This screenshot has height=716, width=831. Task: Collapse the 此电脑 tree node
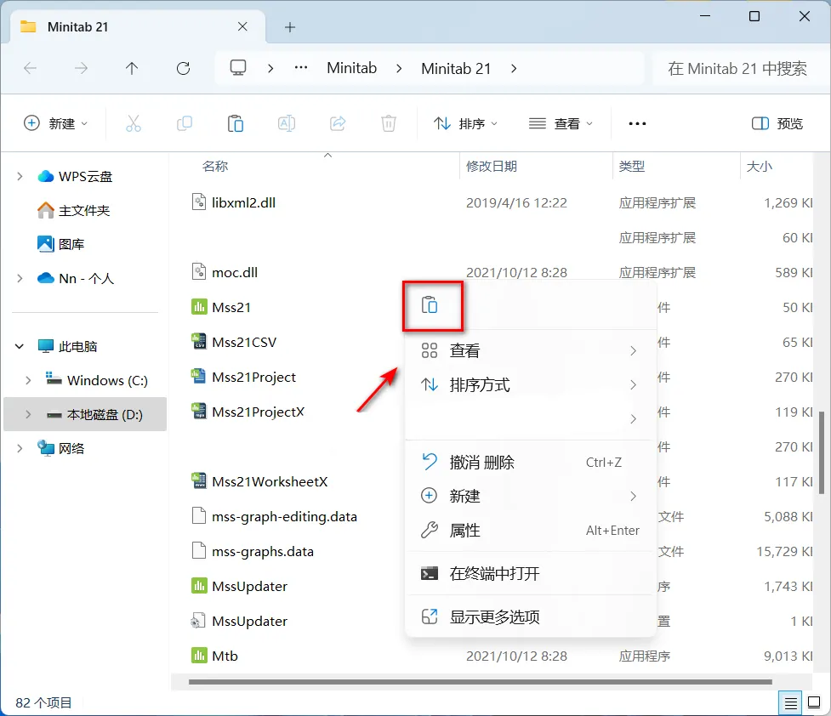[20, 347]
